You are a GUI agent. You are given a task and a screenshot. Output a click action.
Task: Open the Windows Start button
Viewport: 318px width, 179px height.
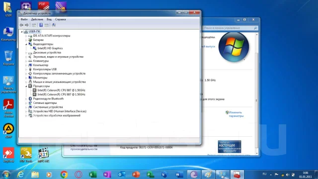(x=6, y=175)
